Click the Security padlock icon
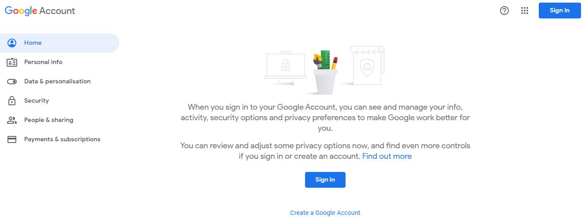Screen dimensions: 585x218 [12, 101]
